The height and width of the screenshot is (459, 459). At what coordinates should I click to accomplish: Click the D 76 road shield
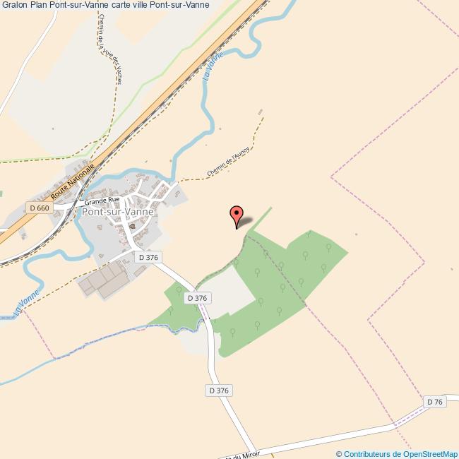click(x=435, y=402)
